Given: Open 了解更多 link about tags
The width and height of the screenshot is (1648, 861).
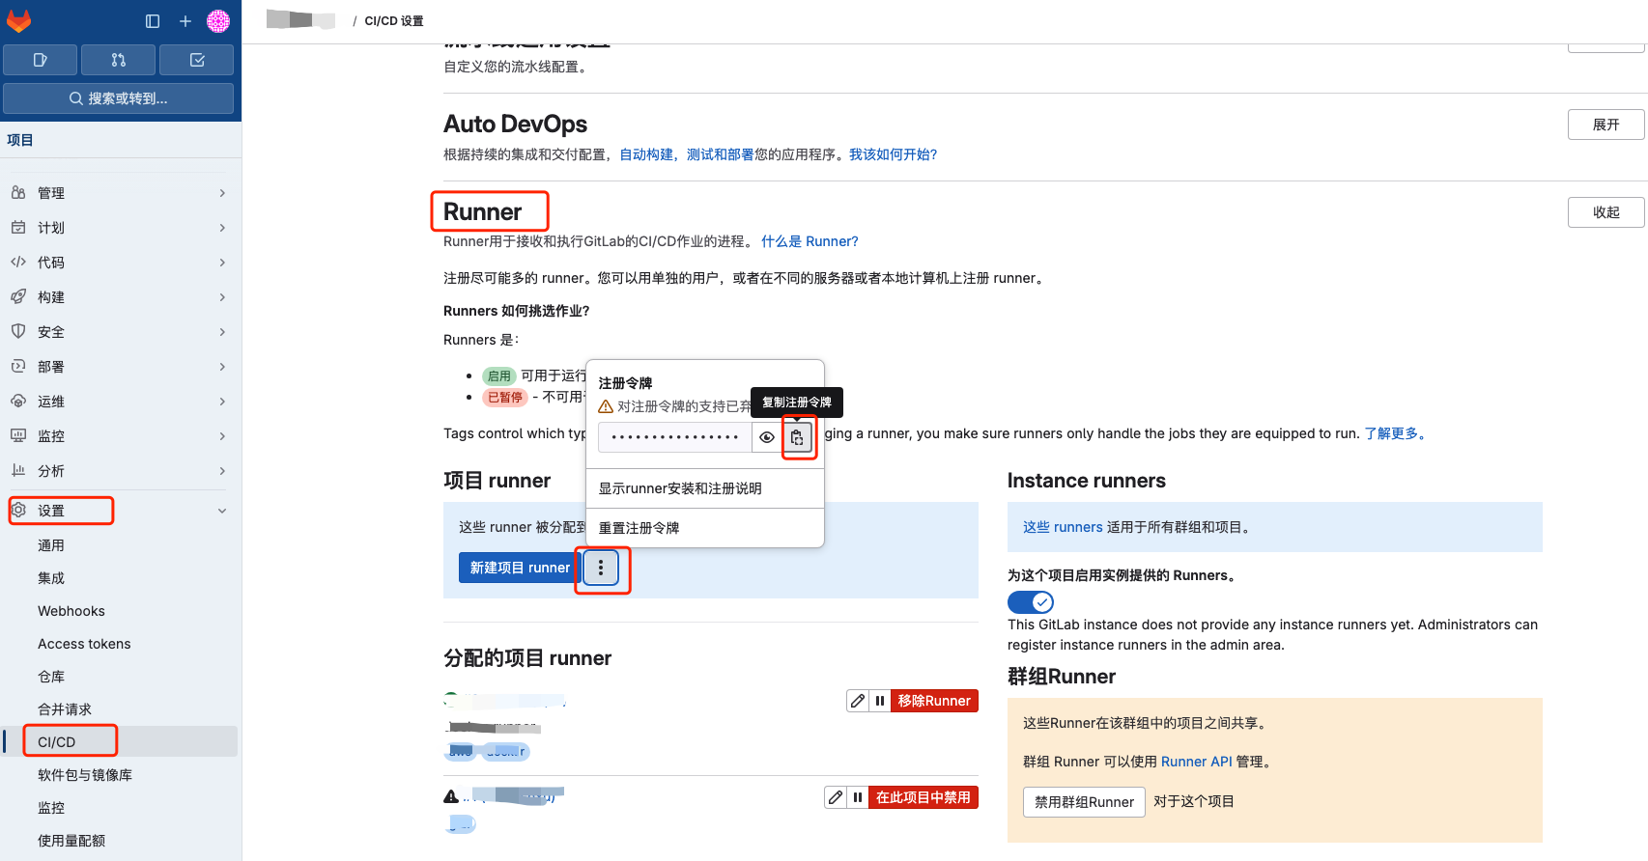Looking at the screenshot, I should tap(1395, 433).
